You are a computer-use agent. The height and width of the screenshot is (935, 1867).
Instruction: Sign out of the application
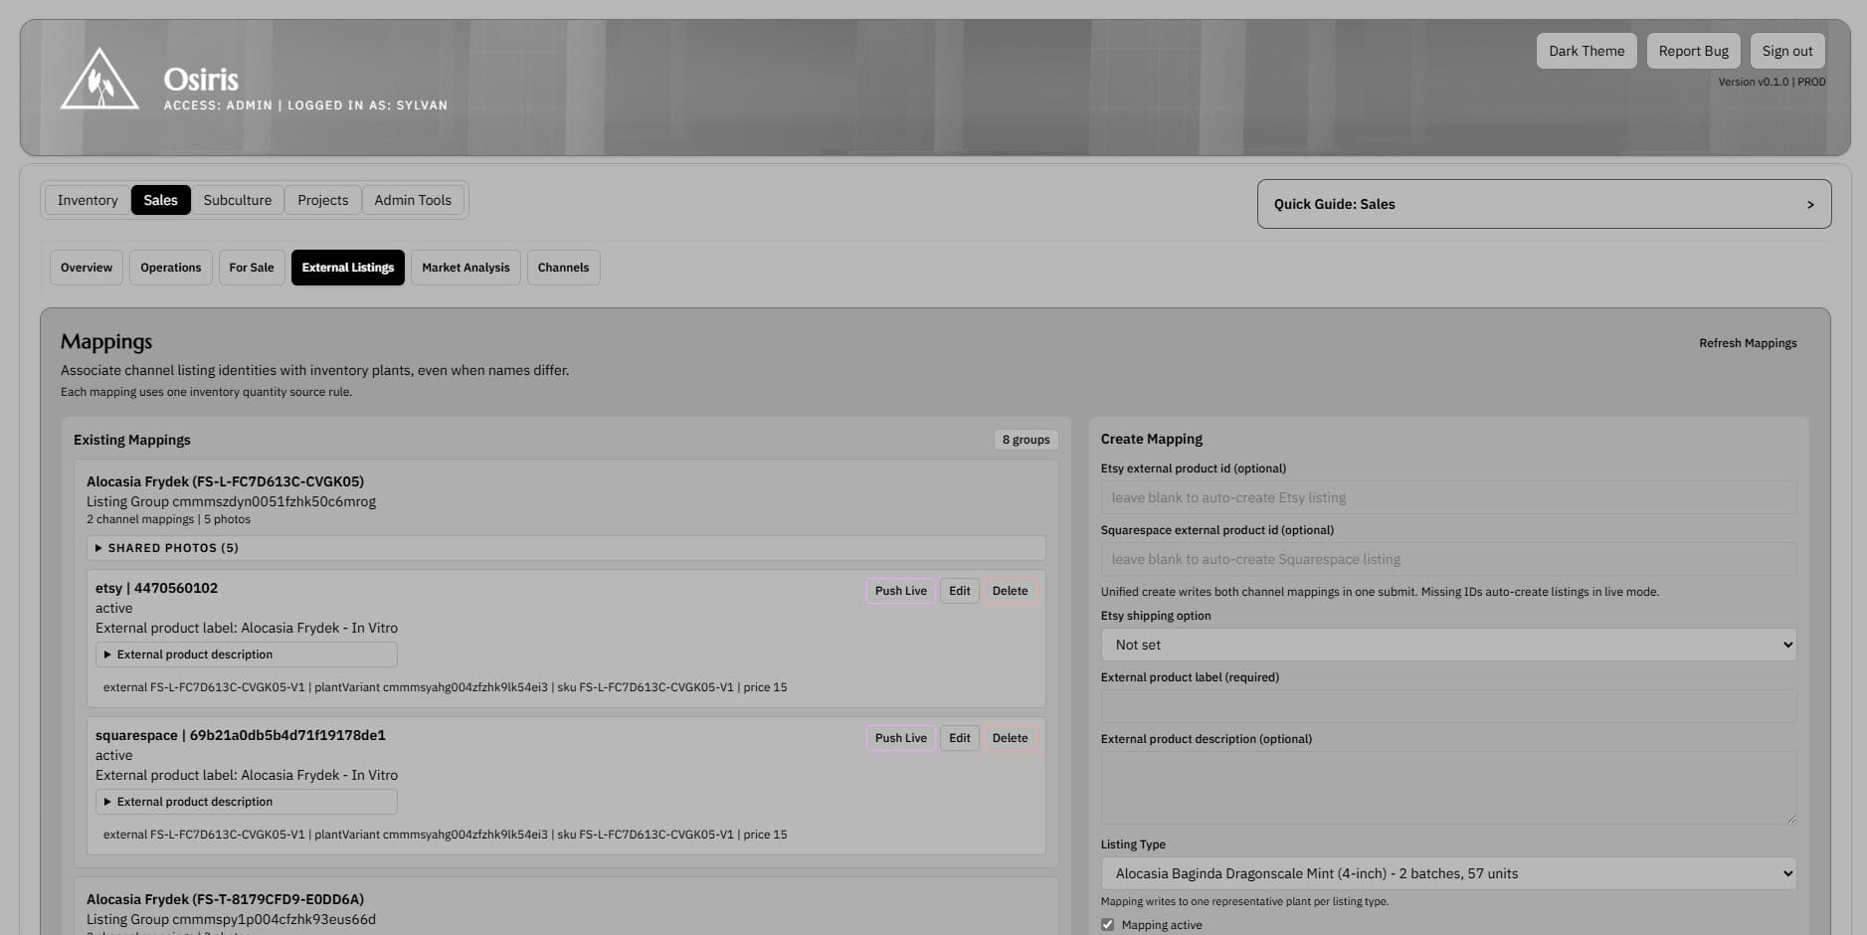pos(1786,50)
